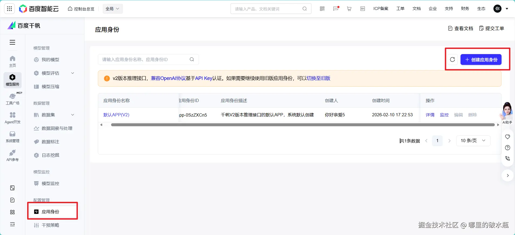This screenshot has height=235, width=515.
Task: Open 工具广场 MCP sidebar icon
Action: pos(12,99)
